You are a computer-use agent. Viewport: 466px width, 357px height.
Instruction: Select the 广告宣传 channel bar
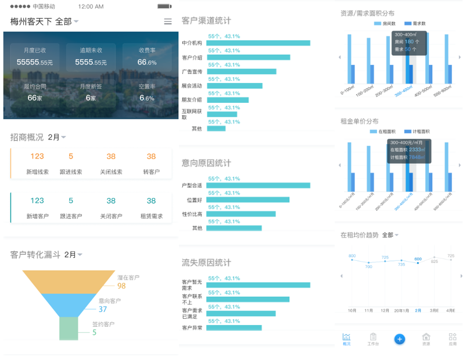point(242,71)
